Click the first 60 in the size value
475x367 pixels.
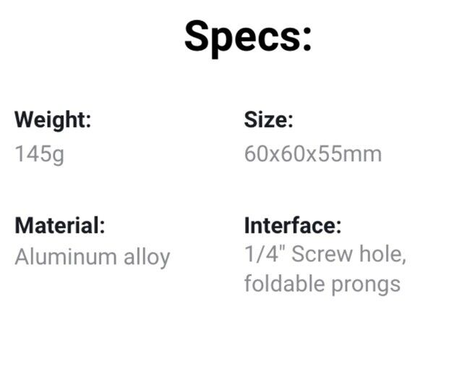coord(256,153)
